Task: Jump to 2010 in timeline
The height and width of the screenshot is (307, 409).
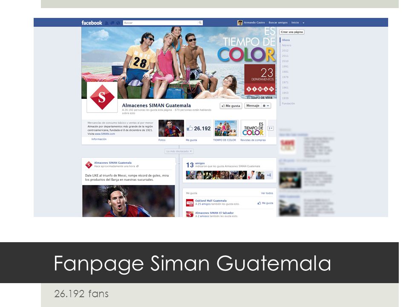Action: point(285,61)
